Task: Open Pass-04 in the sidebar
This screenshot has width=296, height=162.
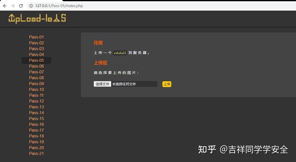Action: 37,54
